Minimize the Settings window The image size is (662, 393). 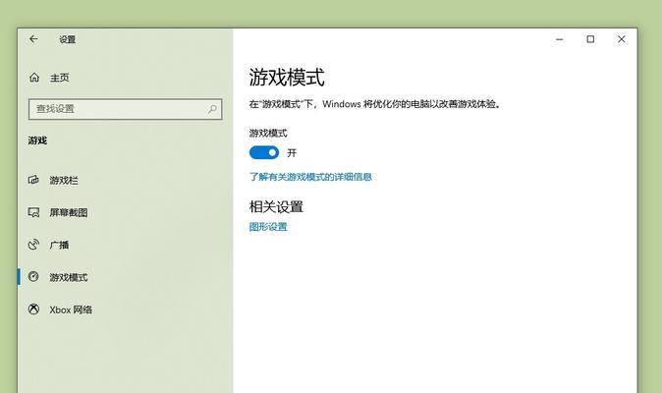click(x=560, y=39)
